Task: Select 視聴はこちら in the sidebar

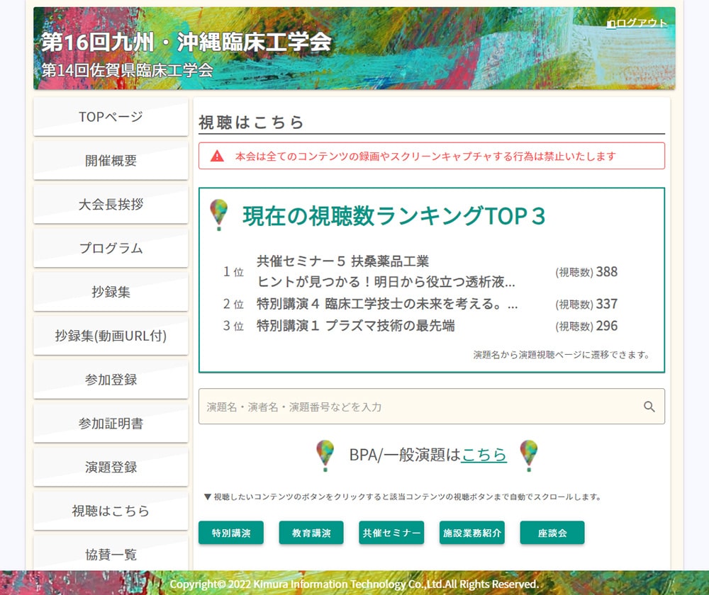Action: click(x=111, y=511)
